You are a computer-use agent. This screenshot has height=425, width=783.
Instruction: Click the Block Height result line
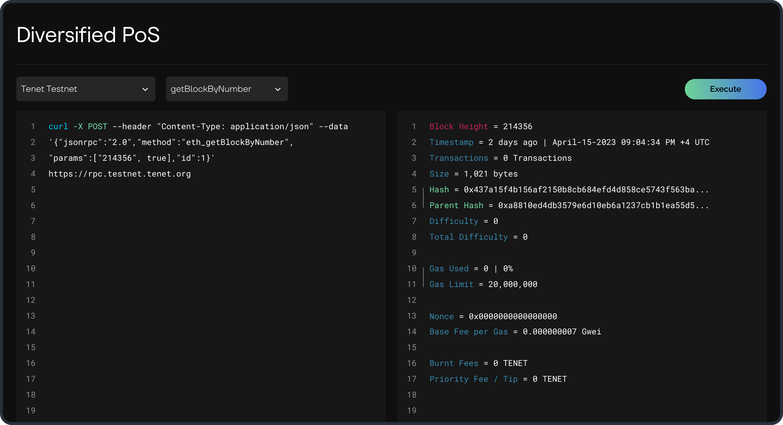pos(481,127)
